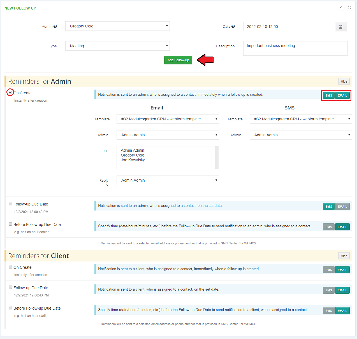This screenshot has height=339, width=357.
Task: Select Gregory Cole in the CC list
Action: coord(133,155)
